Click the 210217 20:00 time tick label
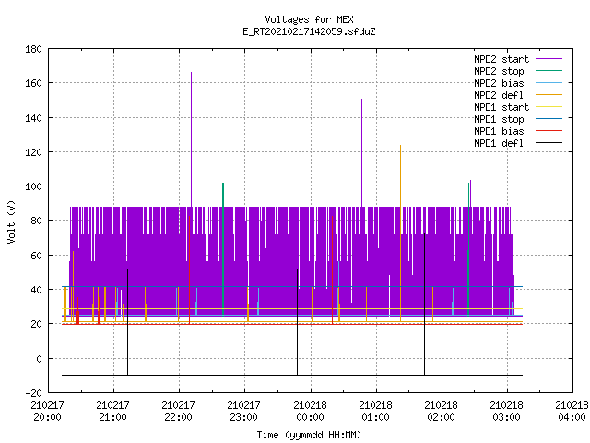Viewport: 590px width, 443px height. [x=47, y=412]
